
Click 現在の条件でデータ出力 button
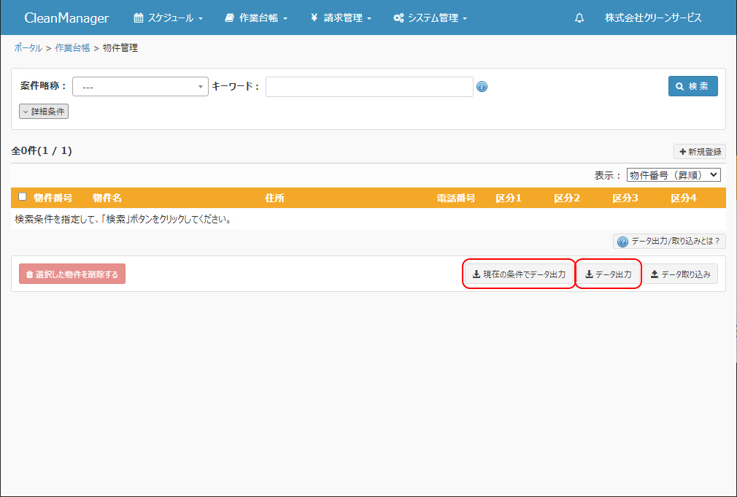[519, 274]
